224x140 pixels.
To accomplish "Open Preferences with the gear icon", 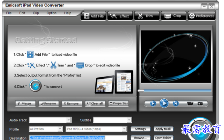I will (202, 16).
